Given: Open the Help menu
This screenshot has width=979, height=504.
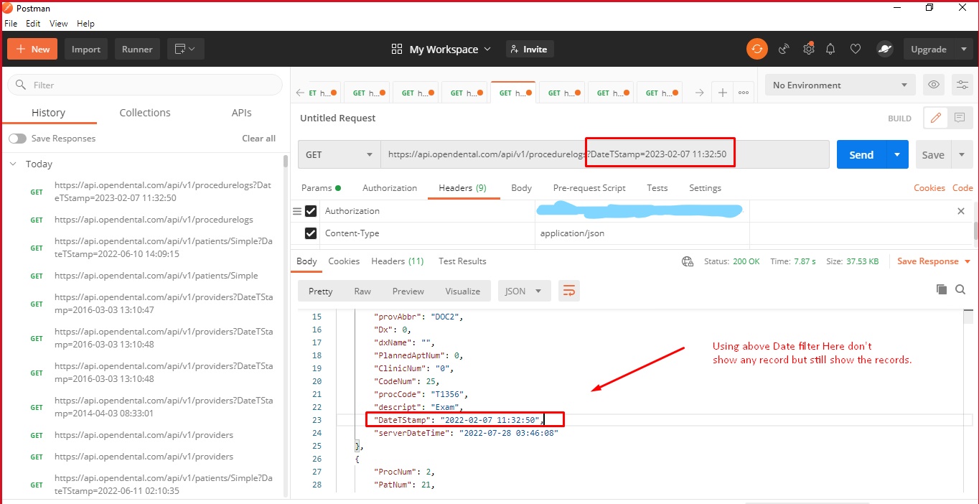Looking at the screenshot, I should click(85, 24).
